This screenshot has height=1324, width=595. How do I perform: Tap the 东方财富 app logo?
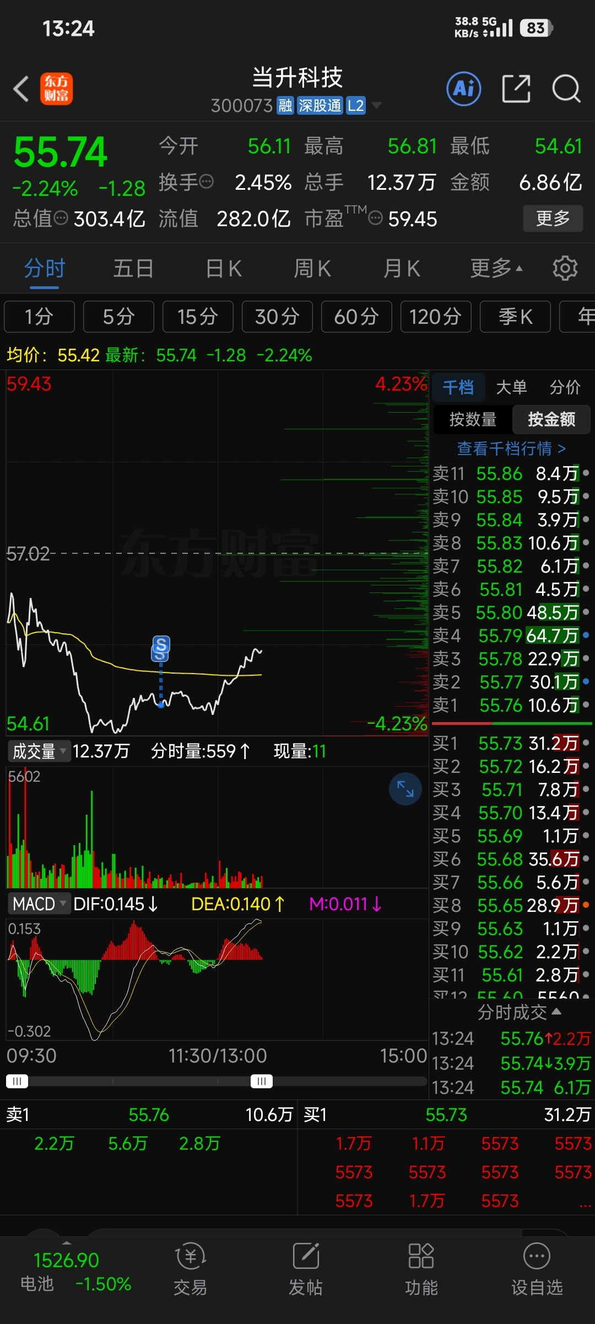[x=56, y=89]
